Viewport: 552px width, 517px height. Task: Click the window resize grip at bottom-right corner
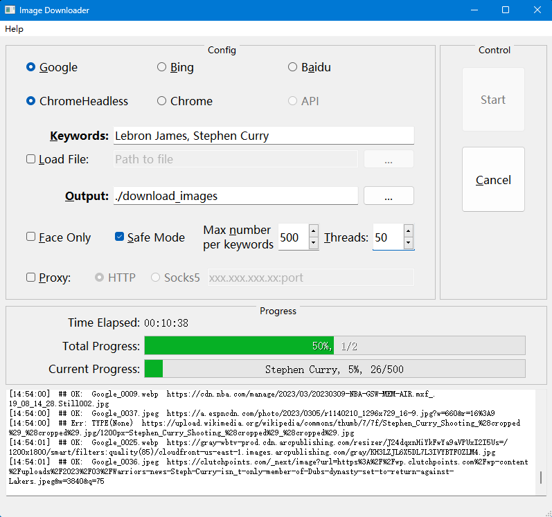tap(549, 514)
